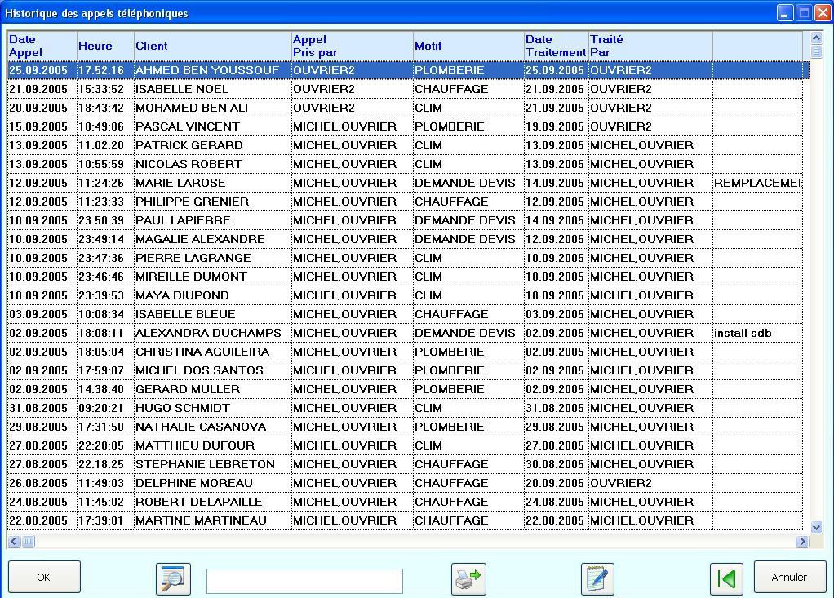Click the vertical scrollbar up arrow
This screenshot has height=598, width=834.
817,38
